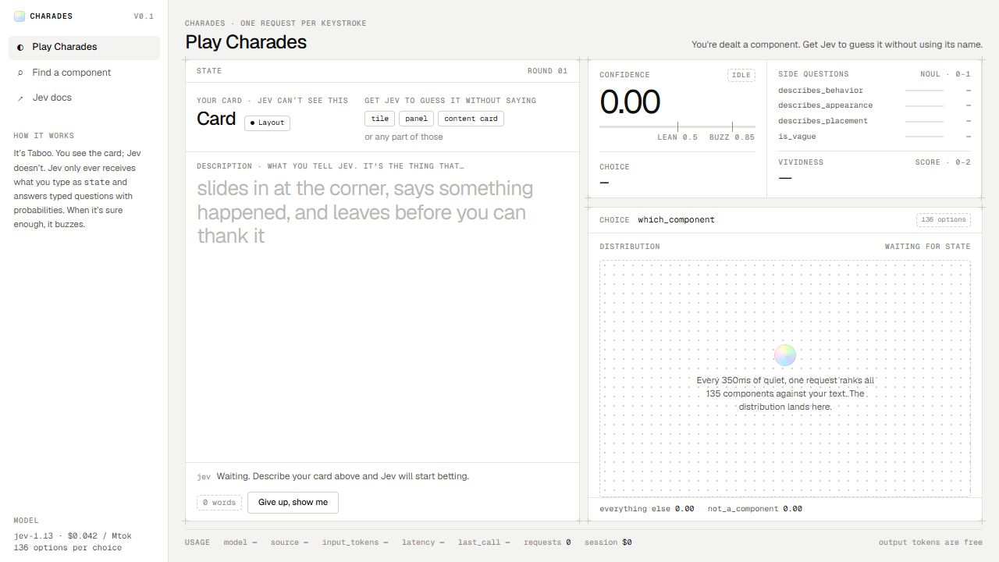
Task: Click the arrow icon beside Jev docs
Action: [x=20, y=98]
